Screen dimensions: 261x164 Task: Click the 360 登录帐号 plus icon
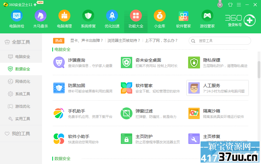tap(250, 20)
